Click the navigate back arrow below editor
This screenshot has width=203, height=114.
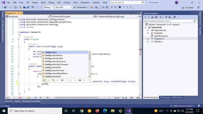36,98
